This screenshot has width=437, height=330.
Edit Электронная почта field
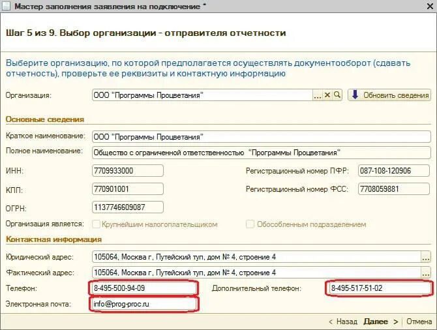pos(143,304)
